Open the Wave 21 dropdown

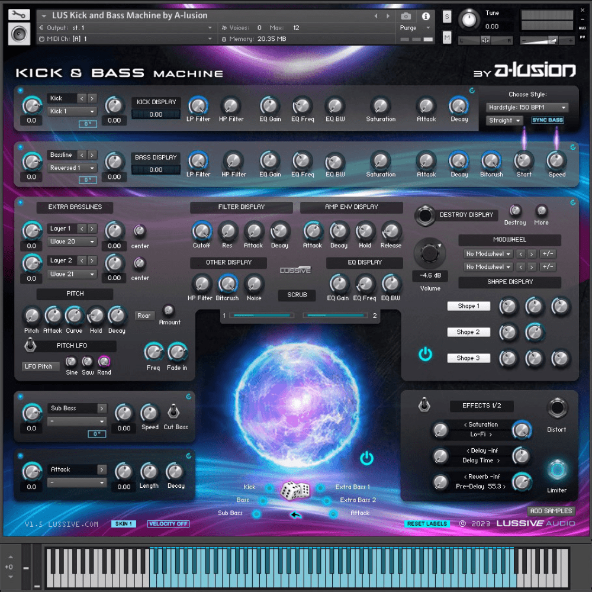tap(72, 274)
